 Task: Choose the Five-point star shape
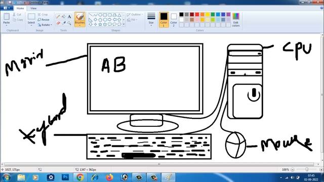coord(100,24)
